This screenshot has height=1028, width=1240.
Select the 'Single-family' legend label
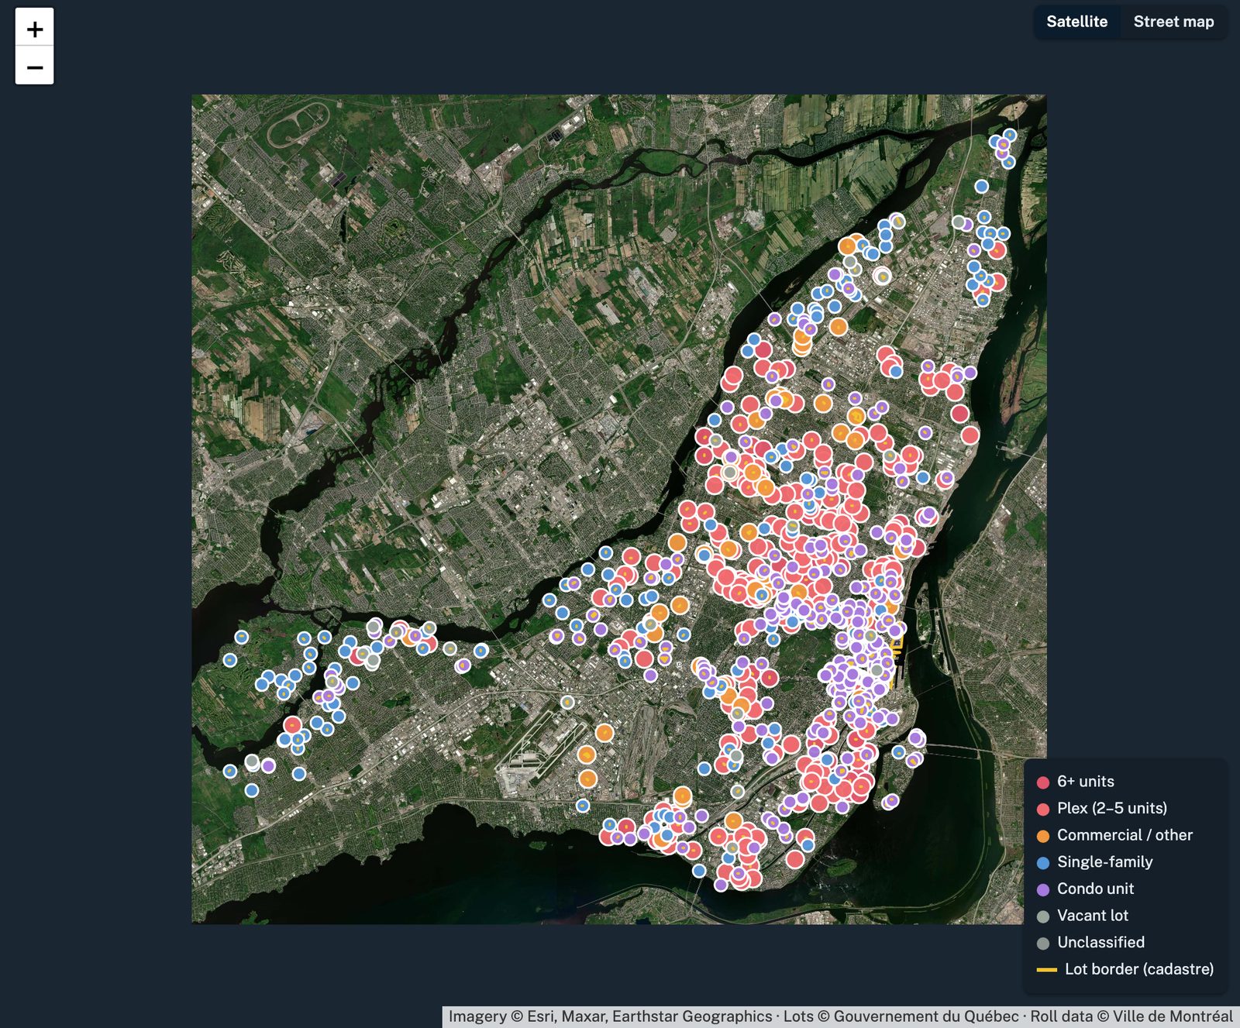[1105, 861]
